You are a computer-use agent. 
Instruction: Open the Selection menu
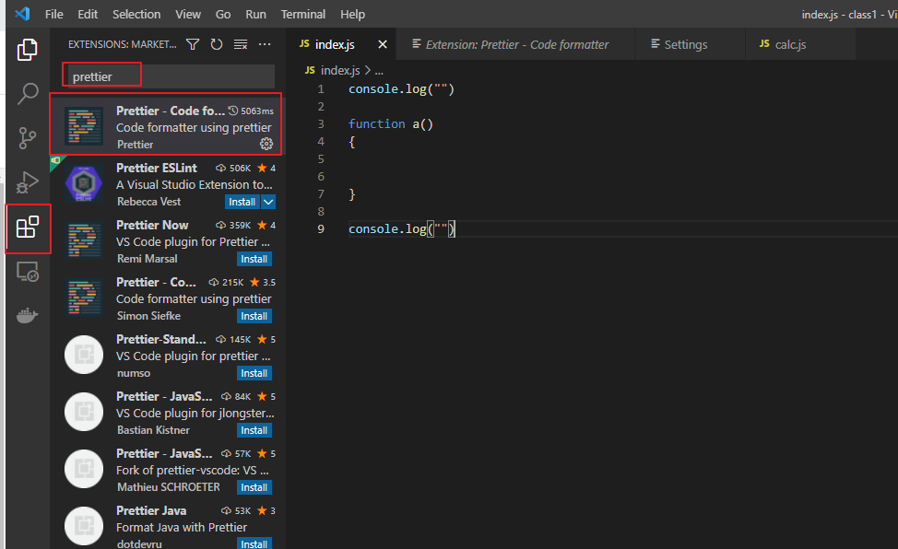click(136, 14)
